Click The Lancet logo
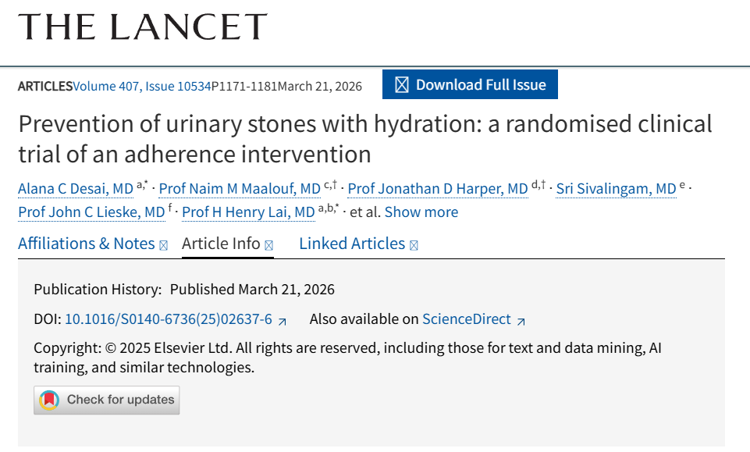Image resolution: width=750 pixels, height=452 pixels. pos(142,27)
